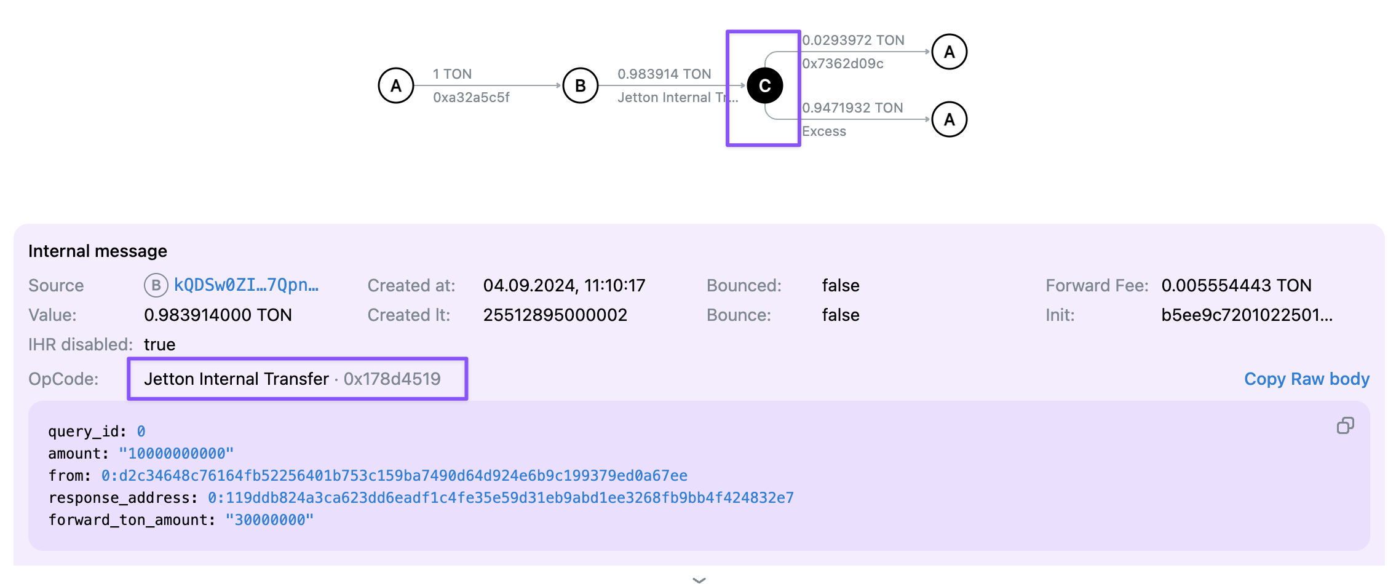The height and width of the screenshot is (584, 1396).
Task: Open the from address 0:d2c34648… link
Action: pos(394,476)
